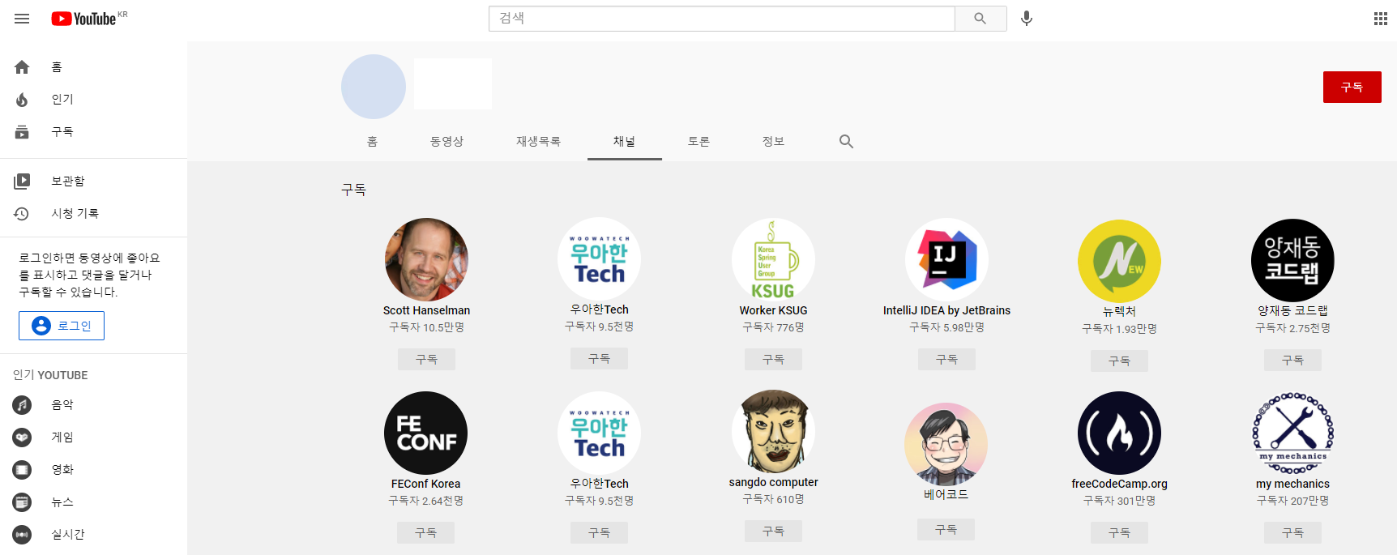Screen dimensions: 1397x555
Task: Click the channel search magnifier icon
Action: pyautogui.click(x=846, y=141)
